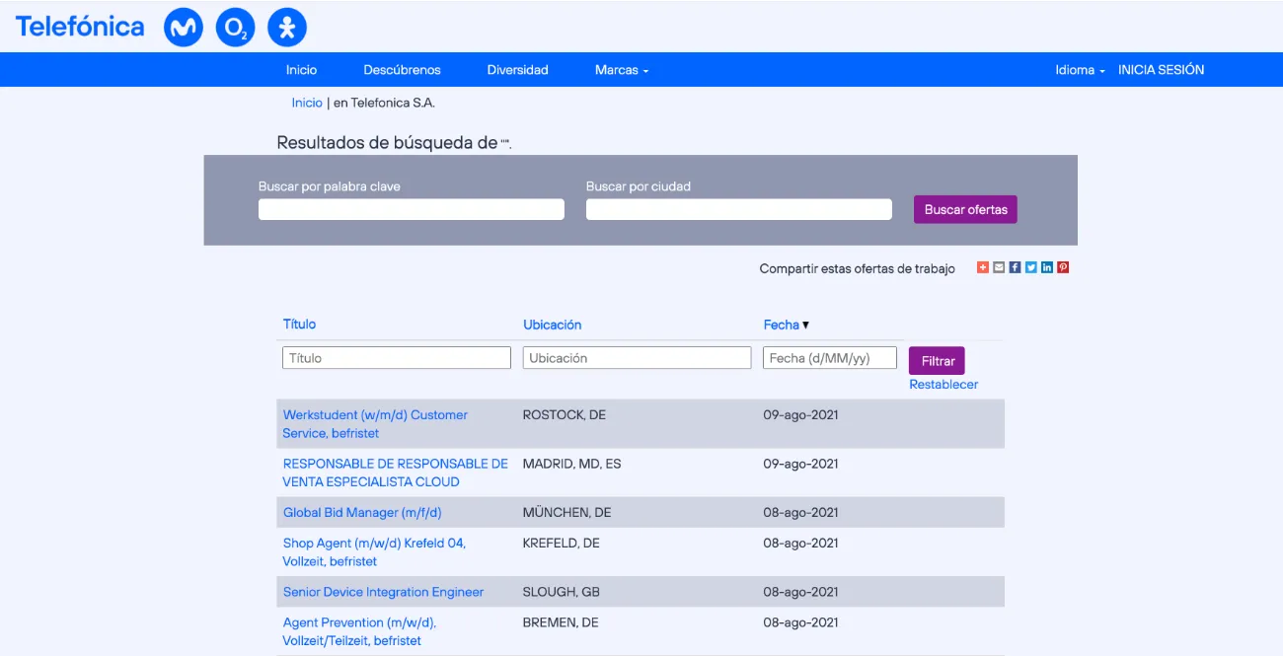Select the SLOUGH, GB location cell
The height and width of the screenshot is (656, 1283).
[562, 593]
